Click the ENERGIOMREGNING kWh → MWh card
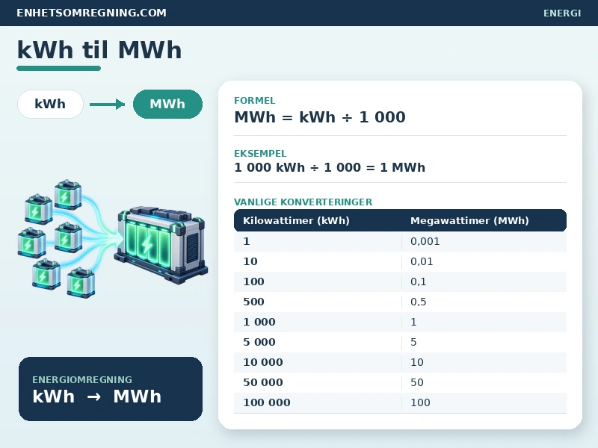The height and width of the screenshot is (448, 598). 111,389
